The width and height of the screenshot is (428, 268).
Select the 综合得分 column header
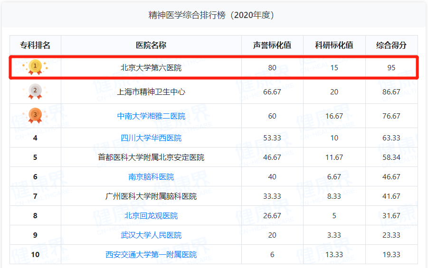coord(391,45)
